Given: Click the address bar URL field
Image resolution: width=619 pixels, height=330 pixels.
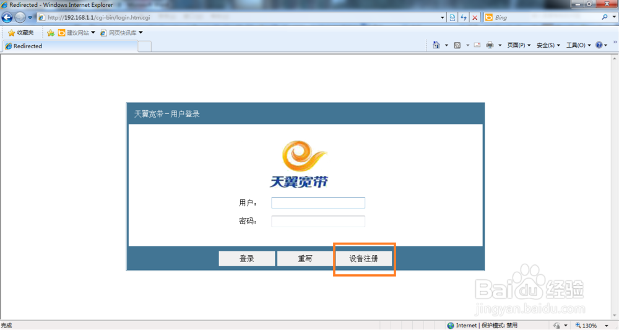Looking at the screenshot, I should coord(239,17).
